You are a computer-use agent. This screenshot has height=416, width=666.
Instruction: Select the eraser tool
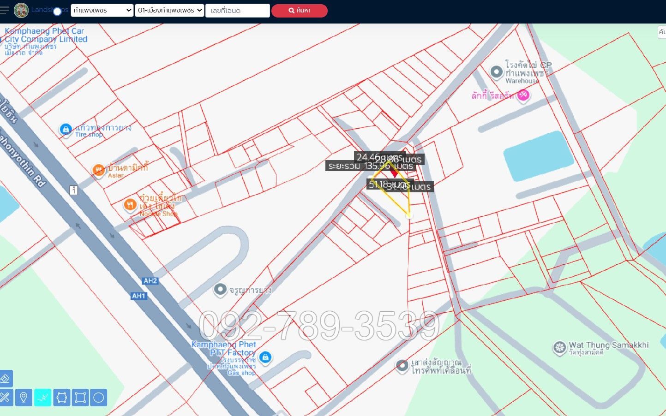point(6,379)
